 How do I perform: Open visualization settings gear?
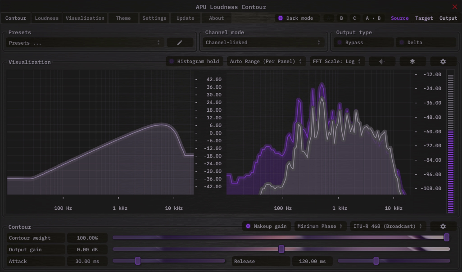click(x=443, y=61)
